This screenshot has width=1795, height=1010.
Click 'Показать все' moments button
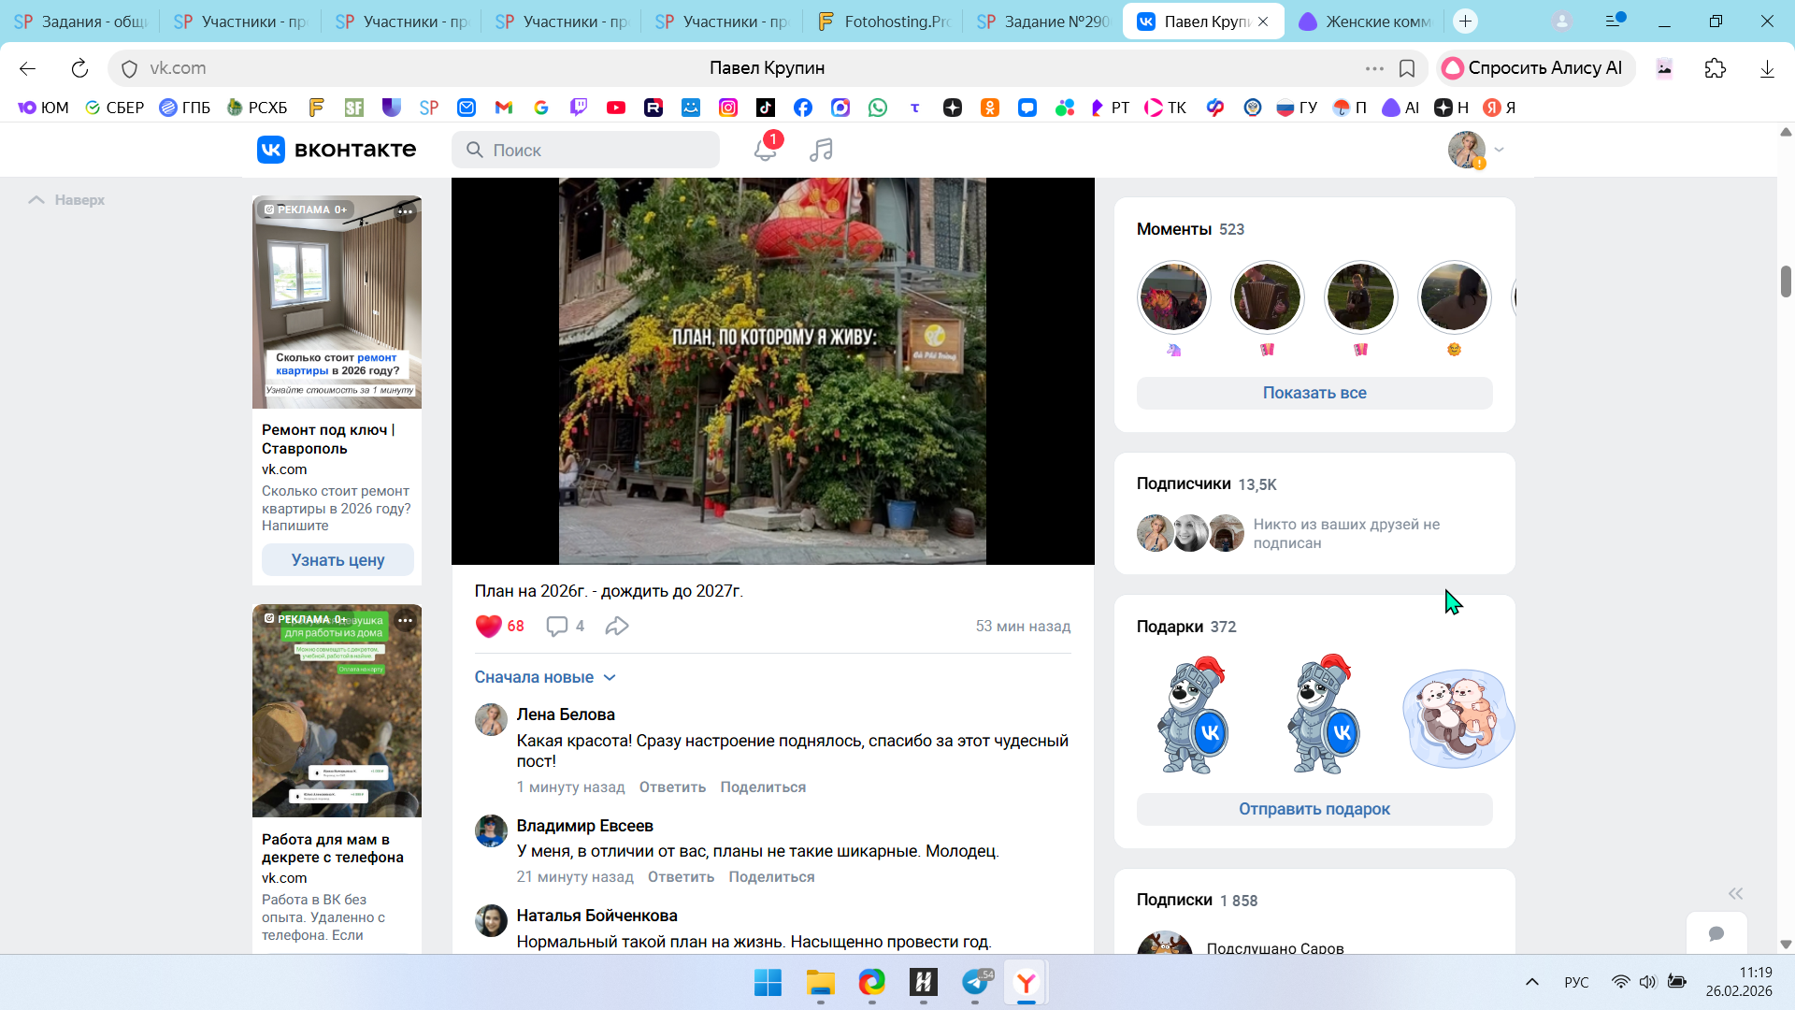click(1314, 393)
